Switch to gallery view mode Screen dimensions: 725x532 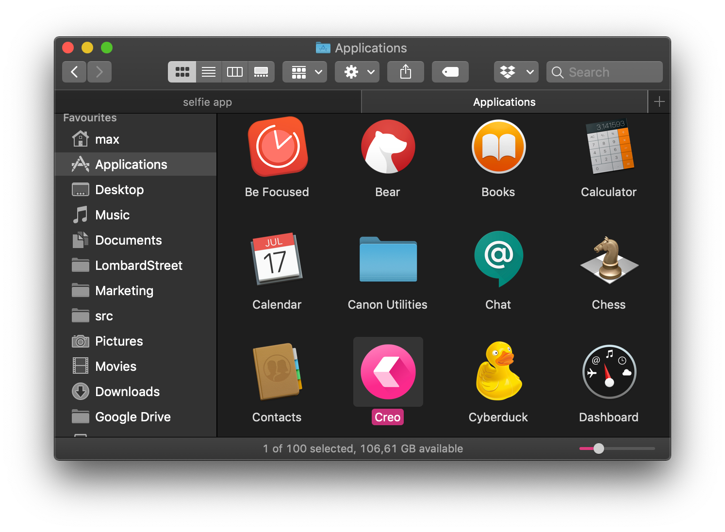261,72
